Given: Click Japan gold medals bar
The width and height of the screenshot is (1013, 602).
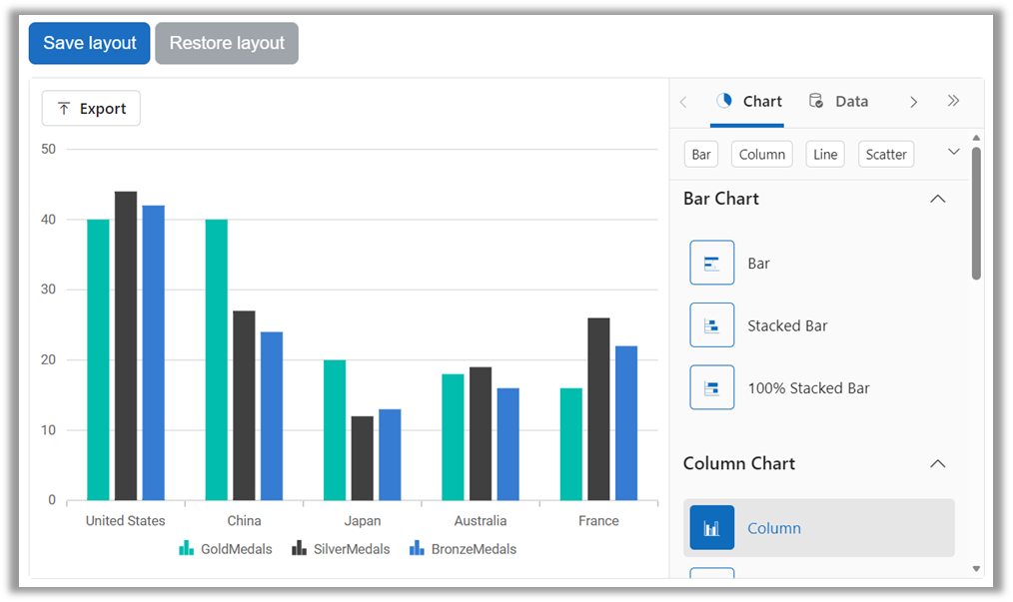Looking at the screenshot, I should click(335, 429).
